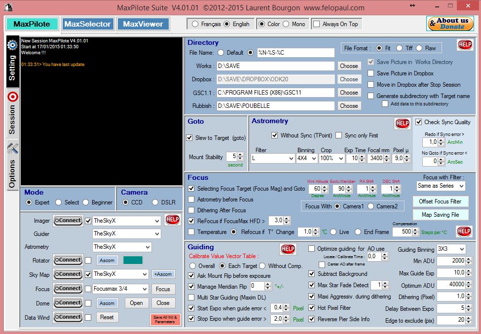Click the HELP icon in the Guiding section
481x334 pixels.
(x=288, y=249)
